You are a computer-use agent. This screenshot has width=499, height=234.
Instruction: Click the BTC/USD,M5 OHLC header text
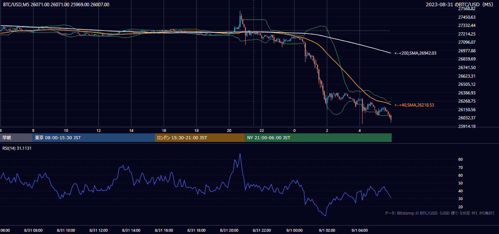56,5
